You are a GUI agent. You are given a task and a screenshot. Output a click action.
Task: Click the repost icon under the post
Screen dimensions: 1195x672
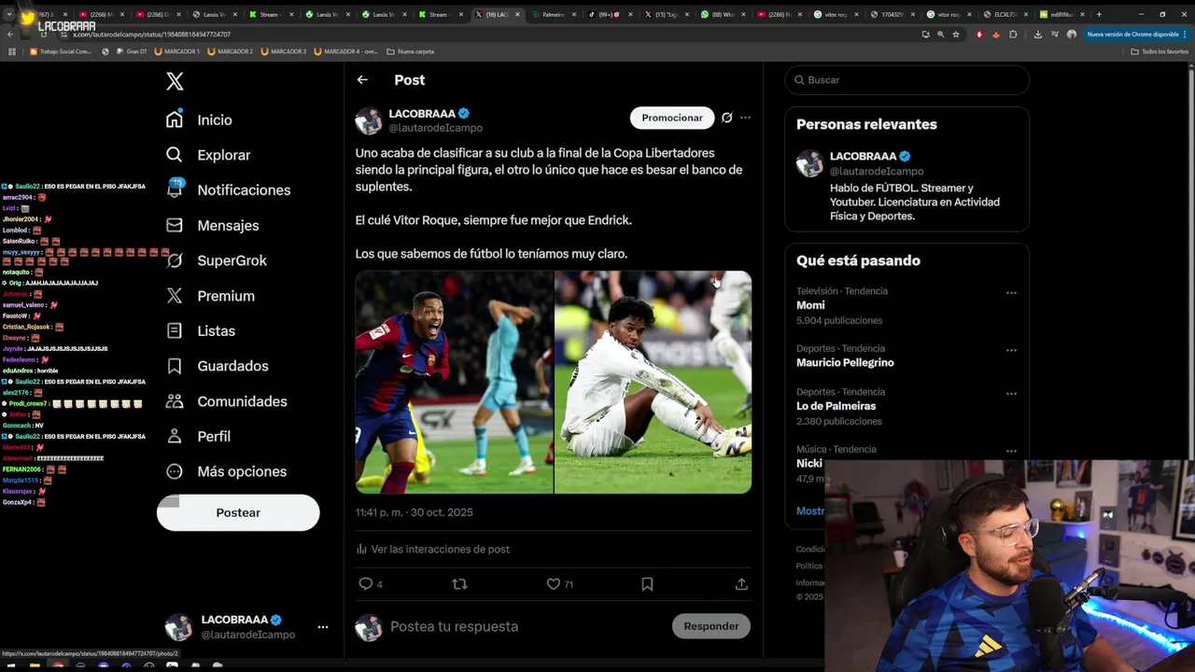pyautogui.click(x=459, y=584)
